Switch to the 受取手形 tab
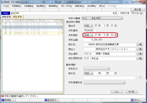The image size is (147, 103). tap(7, 17)
